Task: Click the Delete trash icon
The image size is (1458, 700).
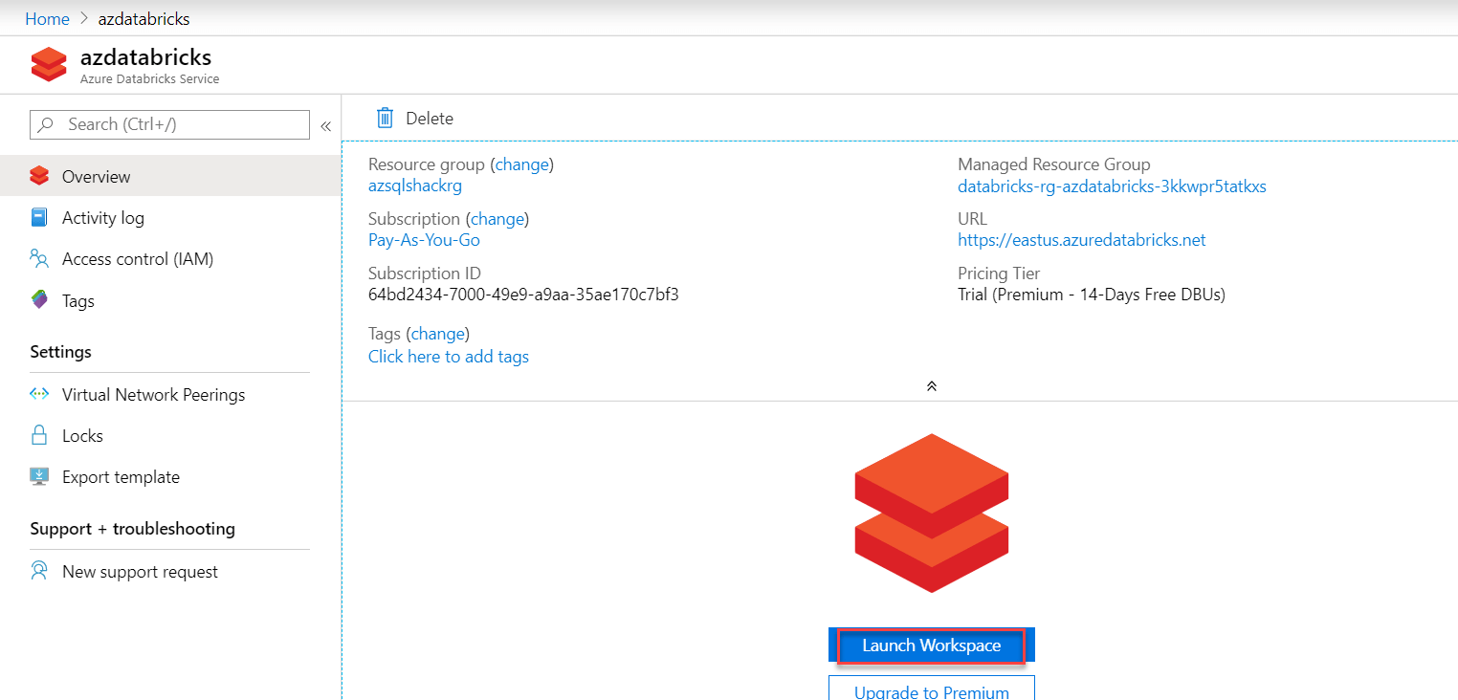Action: 385,117
